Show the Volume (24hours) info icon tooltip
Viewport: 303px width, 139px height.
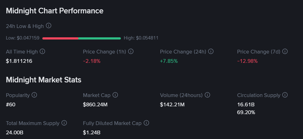[x=207, y=95]
